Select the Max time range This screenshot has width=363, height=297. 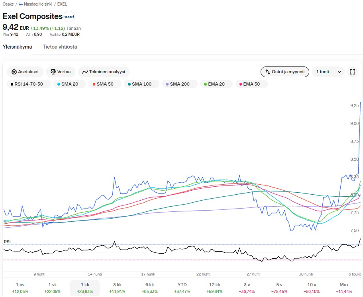[x=344, y=288]
